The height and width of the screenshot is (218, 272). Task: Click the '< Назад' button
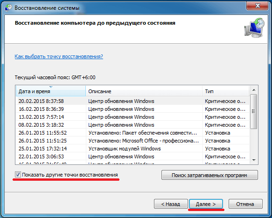tap(171, 204)
